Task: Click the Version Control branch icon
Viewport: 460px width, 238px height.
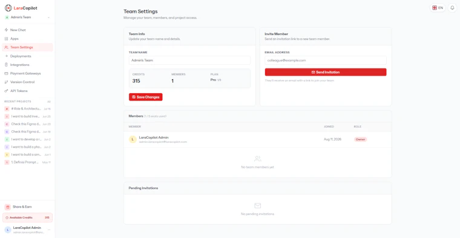Action: tap(6, 82)
